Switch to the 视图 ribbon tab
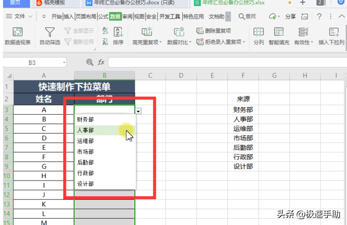 tap(139, 16)
